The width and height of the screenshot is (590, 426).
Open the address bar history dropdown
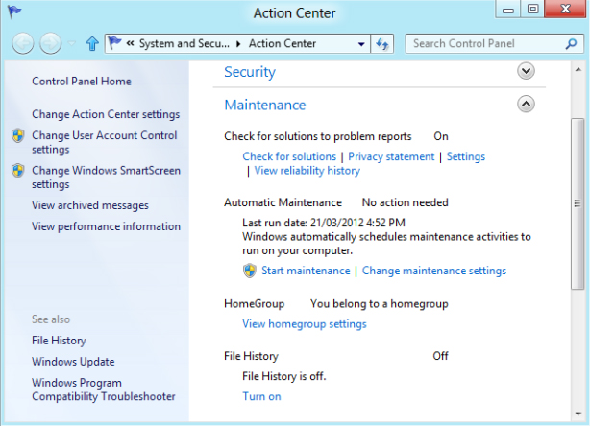(x=361, y=43)
